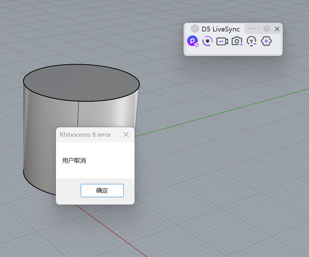Dismiss the Rhinoceros 8 error dialog with X
Viewport: 309px width, 257px height.
click(x=126, y=135)
